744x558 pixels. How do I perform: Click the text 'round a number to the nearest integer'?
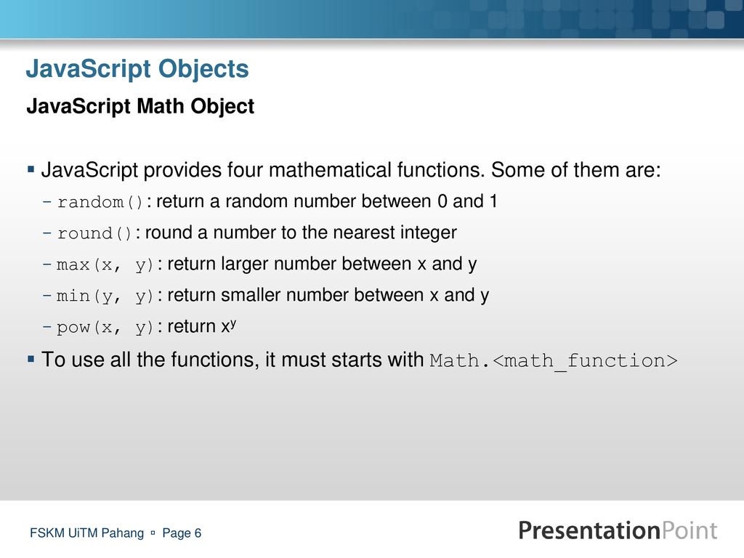(301, 232)
